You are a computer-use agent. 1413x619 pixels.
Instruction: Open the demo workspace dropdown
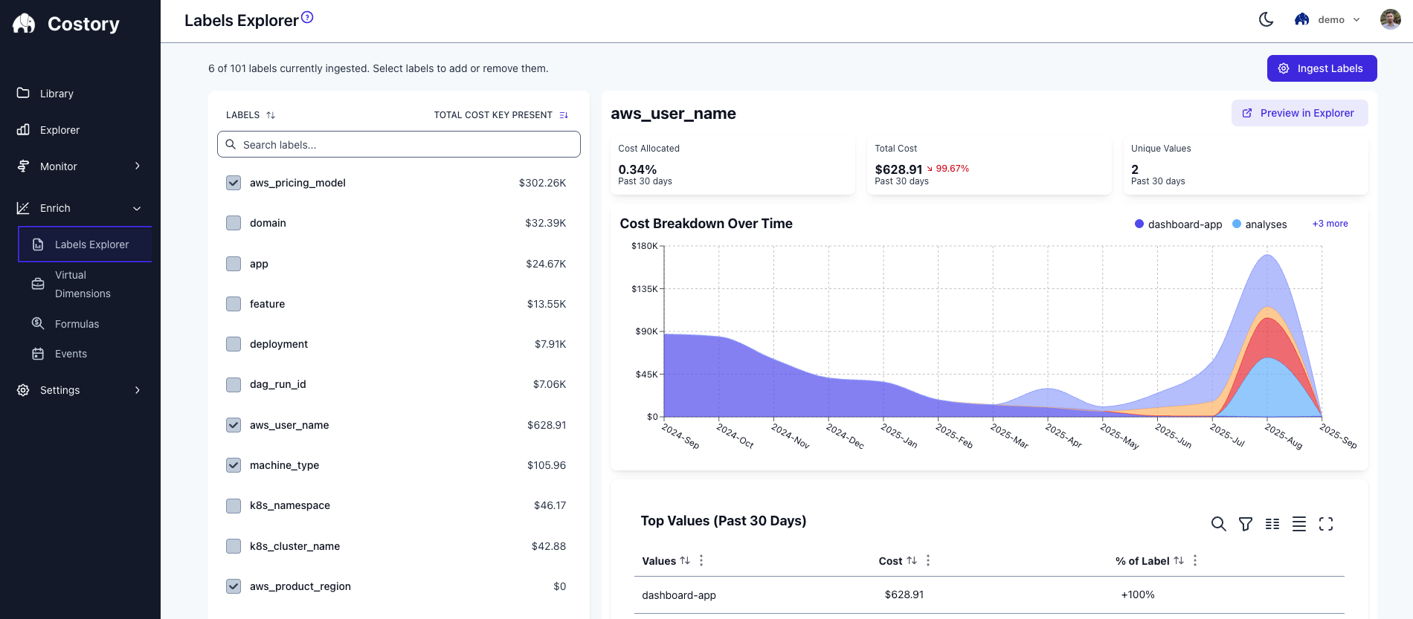tap(1330, 20)
